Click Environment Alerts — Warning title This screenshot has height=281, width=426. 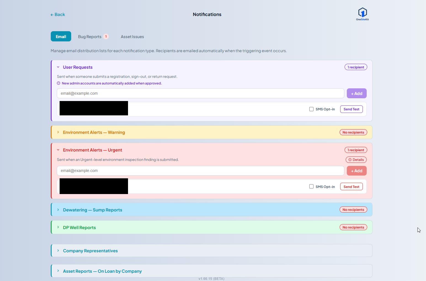point(94,132)
